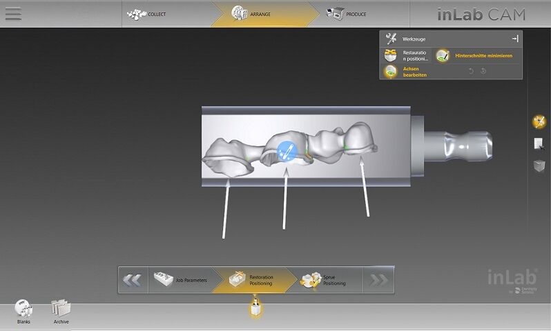Click the block holder shaft

pos(458,146)
